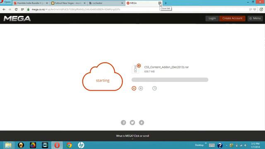This screenshot has height=149, width=265.
Task: Share via Twitter icon
Action: pos(132,123)
